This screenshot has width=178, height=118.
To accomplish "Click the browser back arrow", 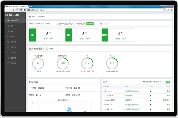I will coord(6,10).
